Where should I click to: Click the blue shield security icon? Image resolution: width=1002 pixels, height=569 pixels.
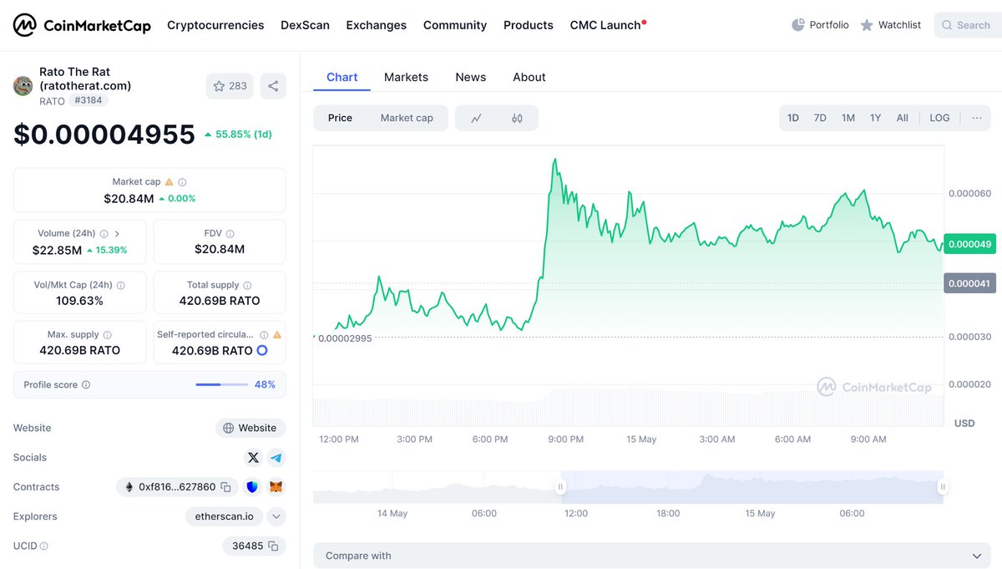(252, 487)
